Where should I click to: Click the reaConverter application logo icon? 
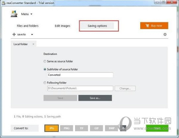14,14
